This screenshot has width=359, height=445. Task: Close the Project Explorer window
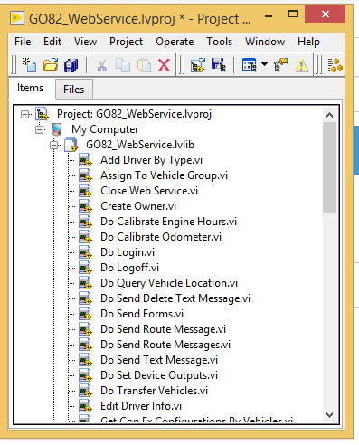(325, 14)
